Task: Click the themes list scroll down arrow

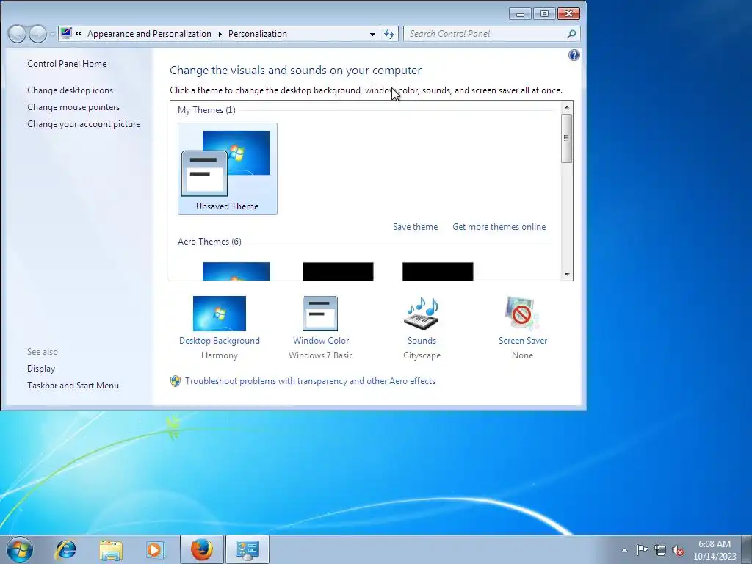Action: point(567,275)
